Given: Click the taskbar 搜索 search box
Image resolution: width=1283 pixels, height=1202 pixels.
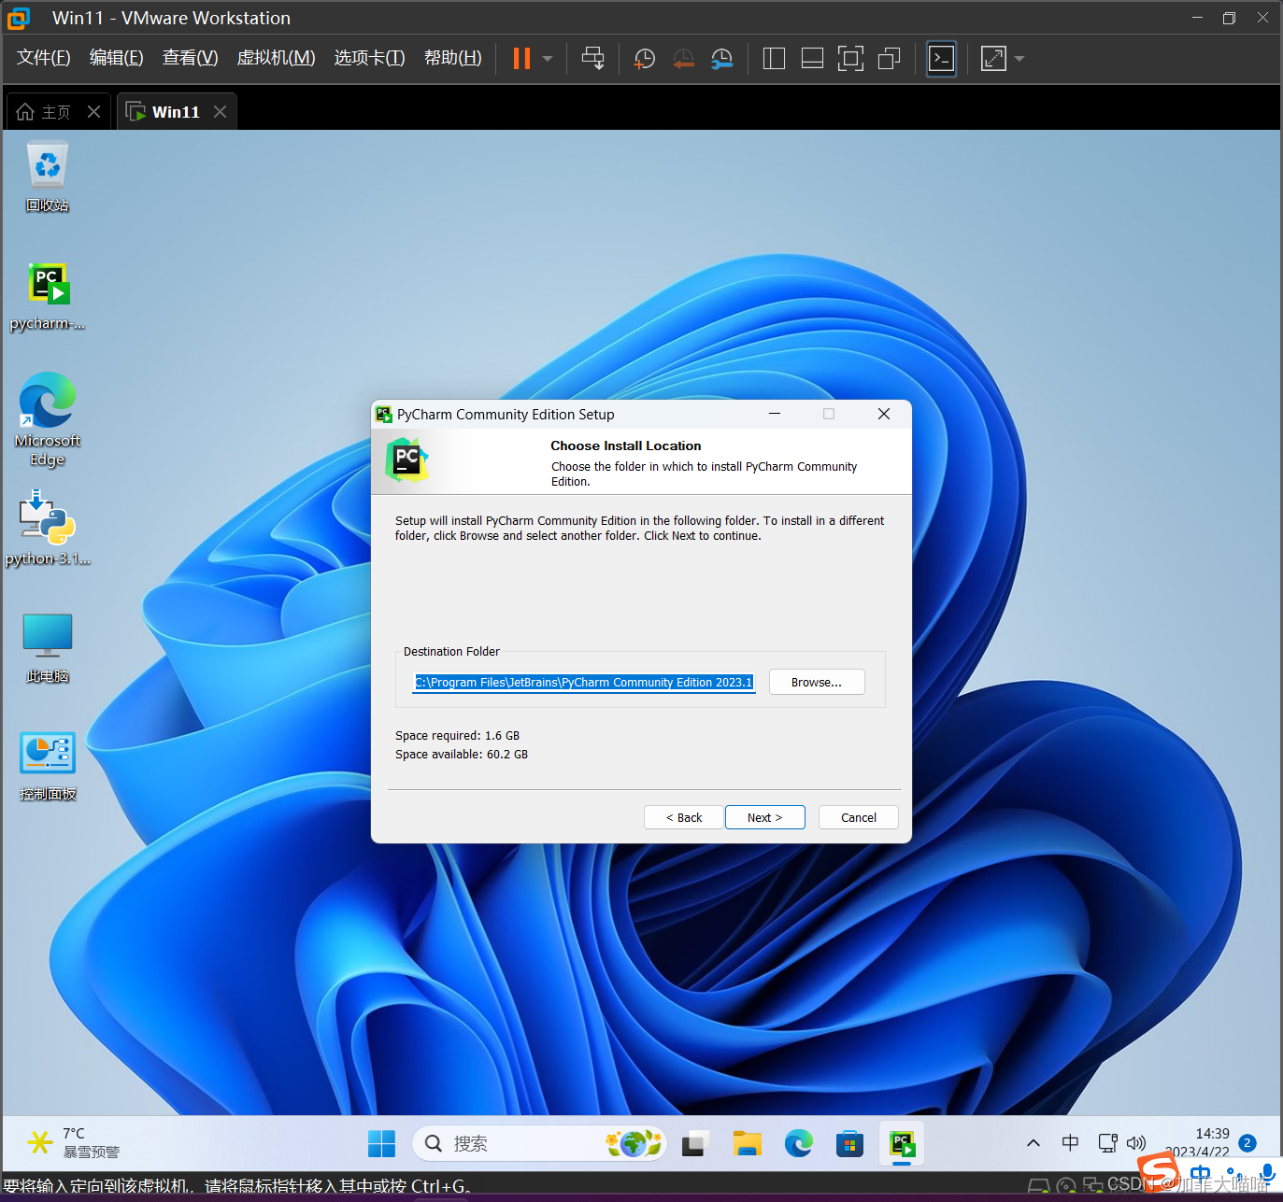Looking at the screenshot, I should 539,1143.
